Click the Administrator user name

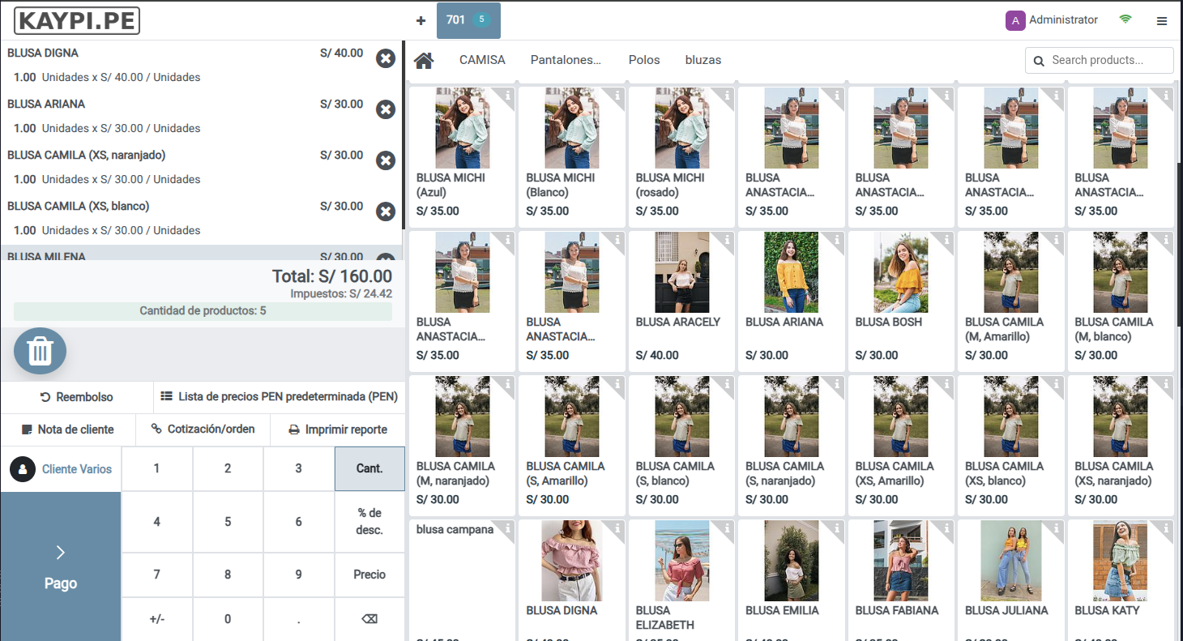point(1063,20)
